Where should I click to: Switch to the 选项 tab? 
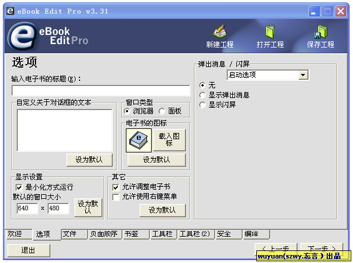pos(46,234)
